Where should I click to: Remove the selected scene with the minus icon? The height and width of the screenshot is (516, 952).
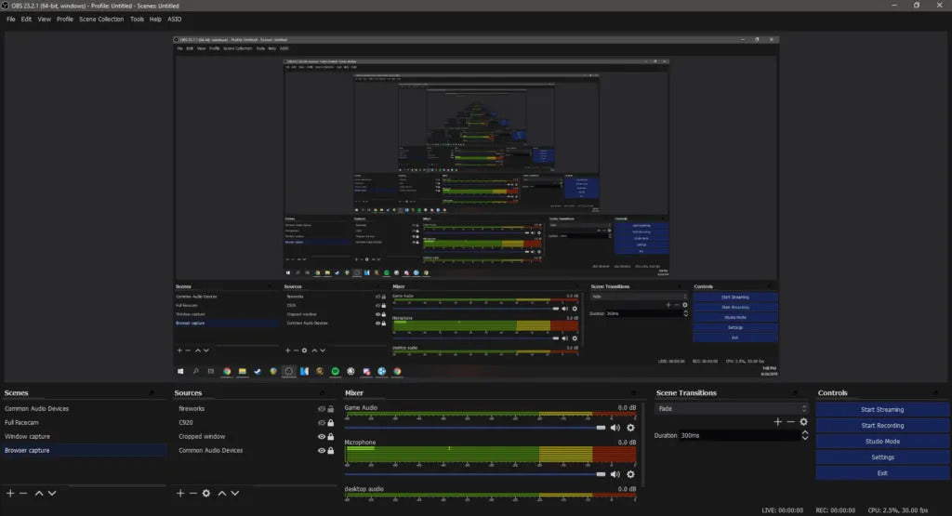pos(23,493)
